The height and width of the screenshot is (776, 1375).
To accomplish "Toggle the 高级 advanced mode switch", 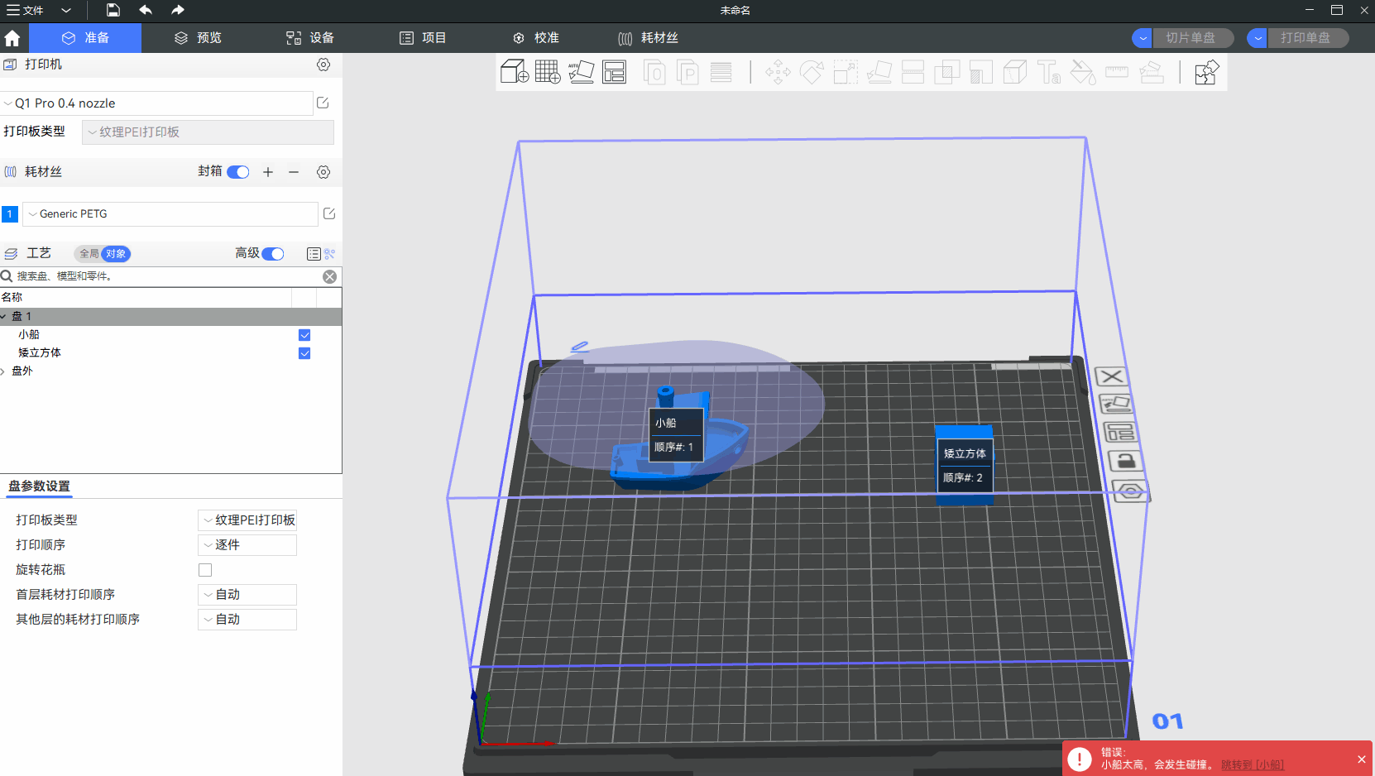I will tap(272, 254).
